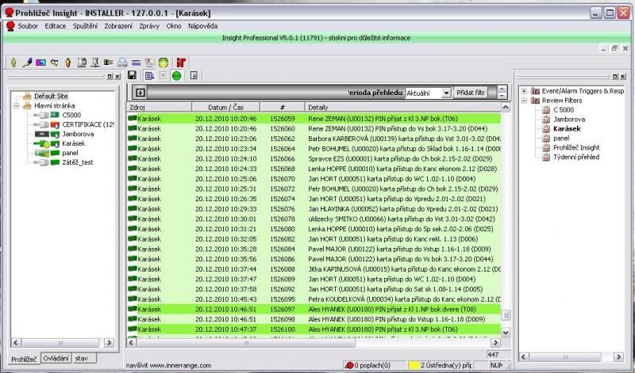Screen dimensions: 635x373
Task: Click the green person icon in the toolbar
Action: 13,62
